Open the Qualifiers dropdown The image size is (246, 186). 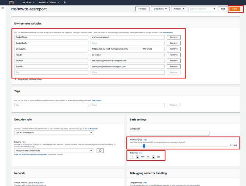click(160, 9)
